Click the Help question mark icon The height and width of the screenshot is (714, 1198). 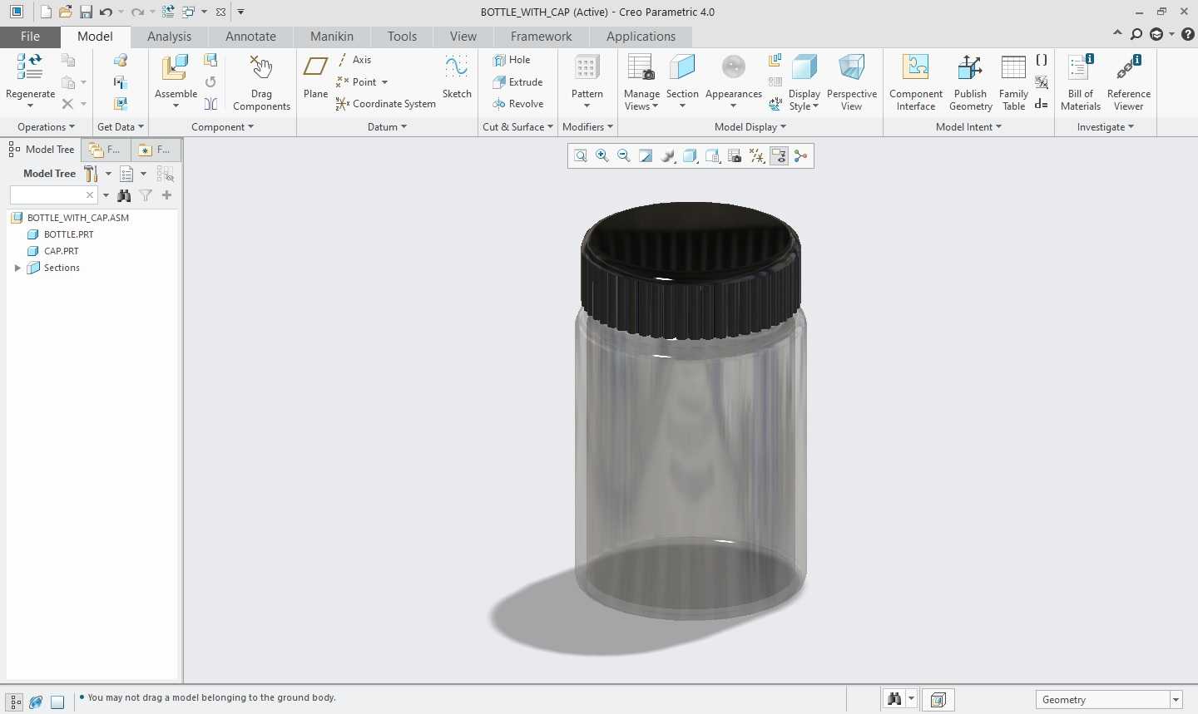(x=1188, y=34)
